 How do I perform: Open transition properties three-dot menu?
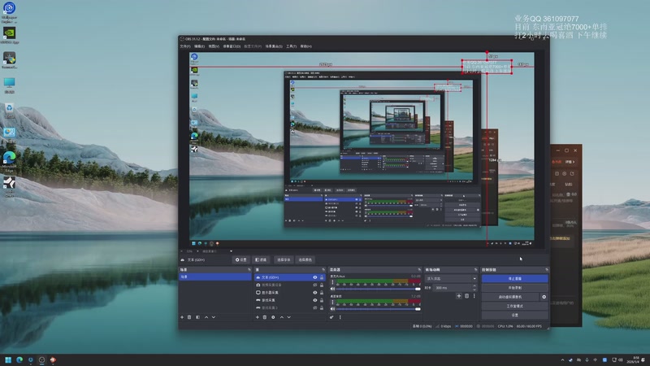(x=474, y=296)
